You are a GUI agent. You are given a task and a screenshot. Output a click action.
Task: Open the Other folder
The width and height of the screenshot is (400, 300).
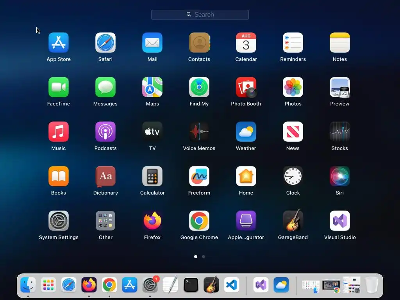105,221
